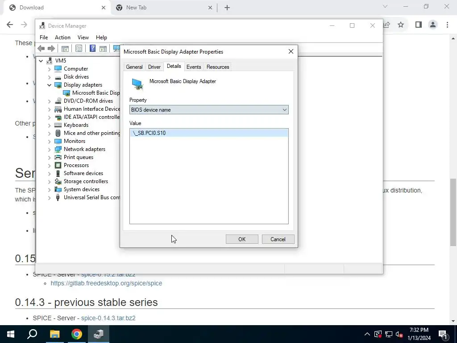
Task: Open the BIOS device name Property dropdown
Action: 209,110
